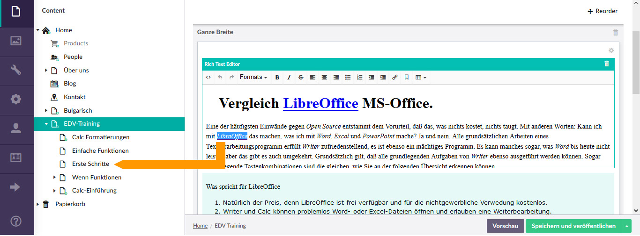Expand the Papierkorb tree node

(38, 204)
